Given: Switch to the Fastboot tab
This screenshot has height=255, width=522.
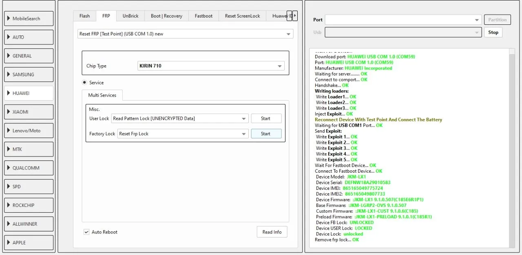Looking at the screenshot, I should (203, 16).
